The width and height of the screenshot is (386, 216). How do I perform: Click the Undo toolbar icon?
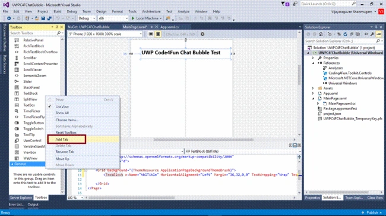[58, 18]
